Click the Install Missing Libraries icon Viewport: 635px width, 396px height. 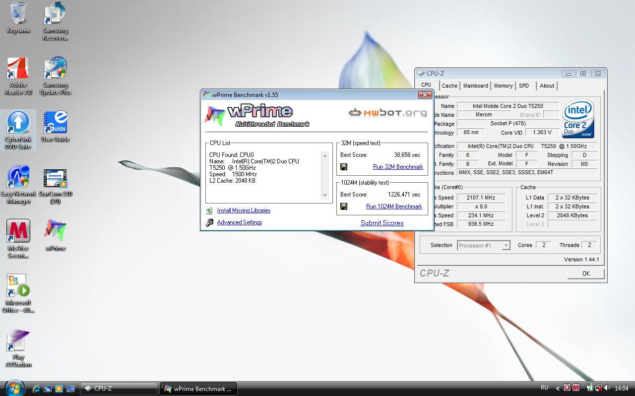[209, 210]
